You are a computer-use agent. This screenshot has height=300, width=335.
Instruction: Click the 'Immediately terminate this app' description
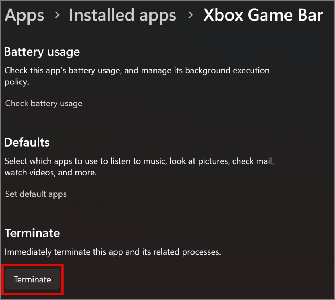113,252
